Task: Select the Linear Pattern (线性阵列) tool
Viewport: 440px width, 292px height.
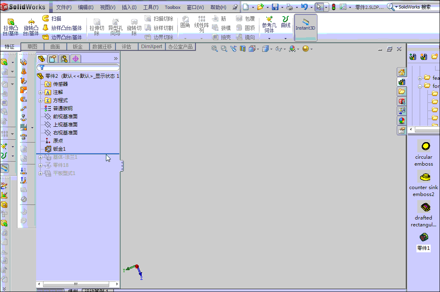Action: click(201, 24)
